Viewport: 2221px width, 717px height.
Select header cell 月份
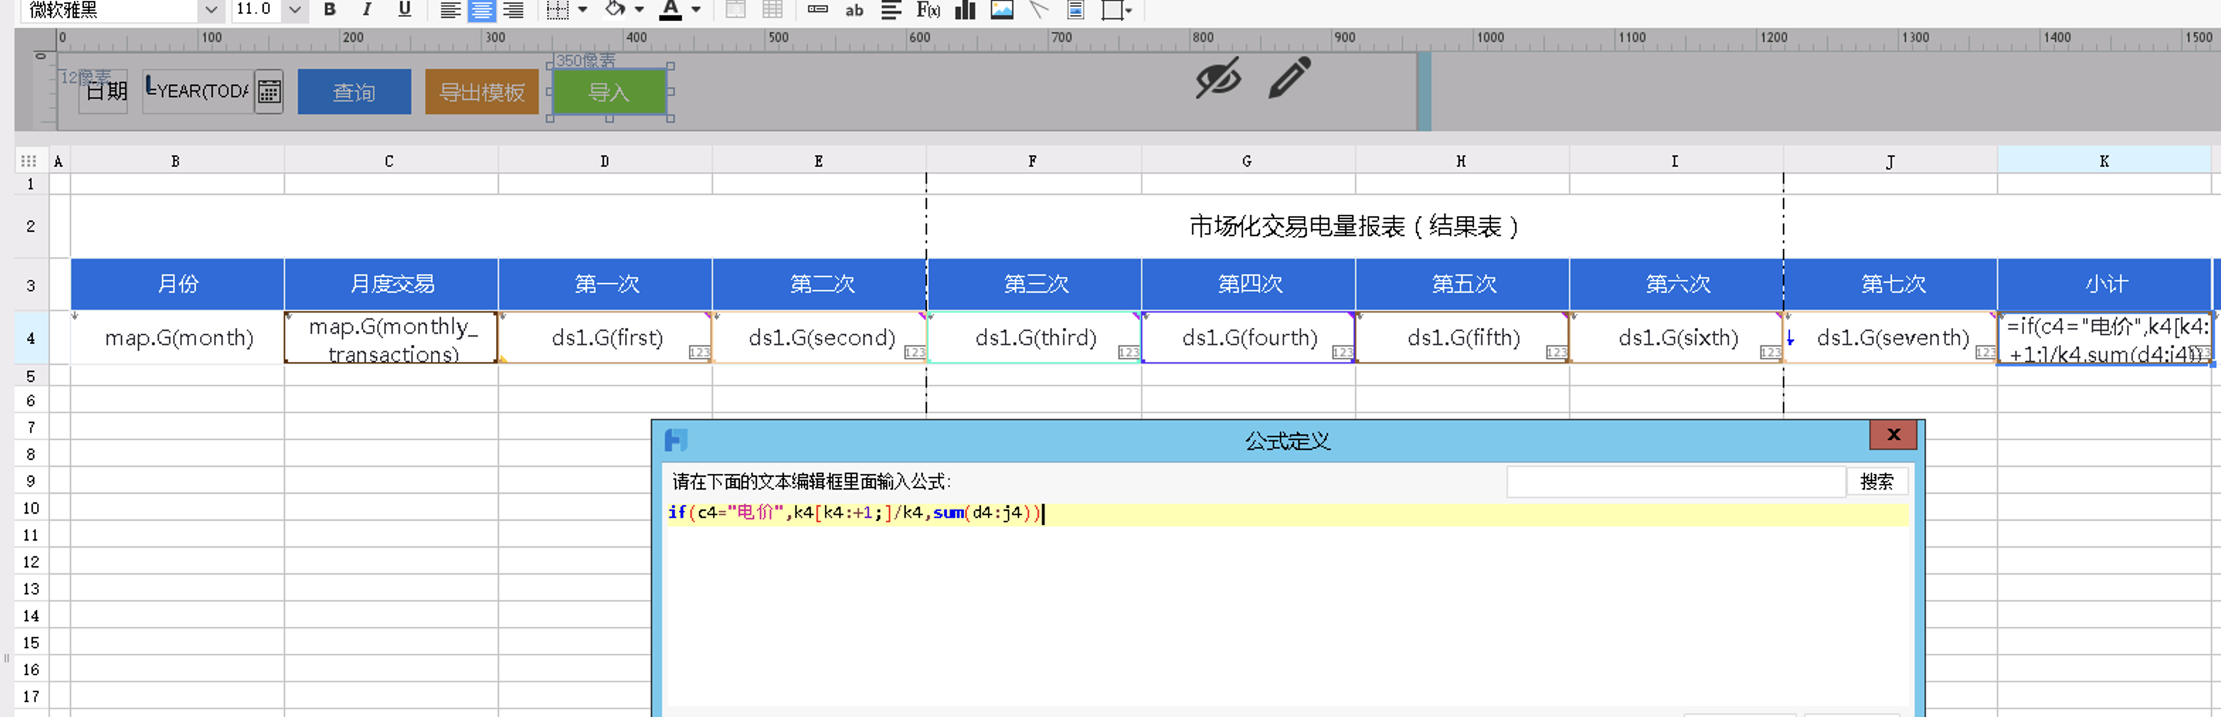[176, 284]
